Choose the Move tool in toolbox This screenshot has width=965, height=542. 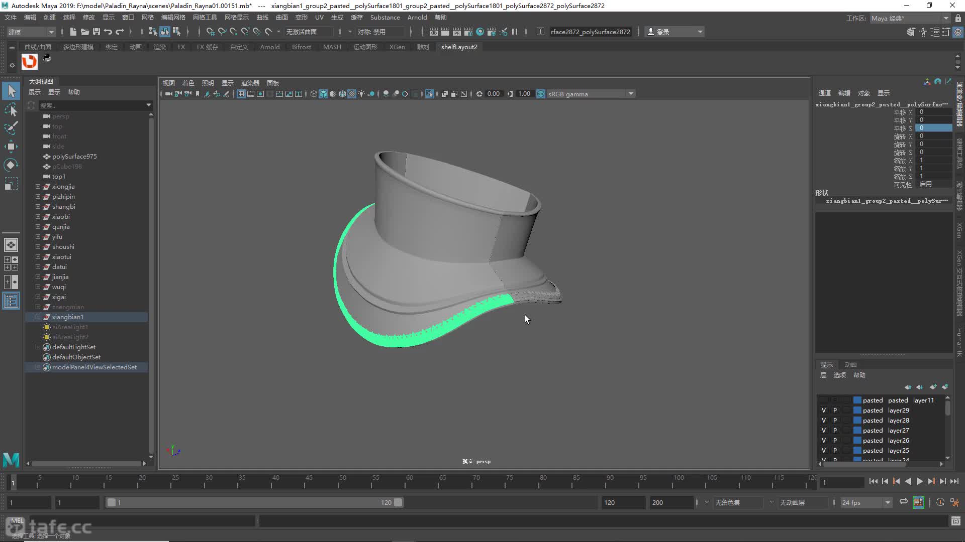(x=11, y=147)
